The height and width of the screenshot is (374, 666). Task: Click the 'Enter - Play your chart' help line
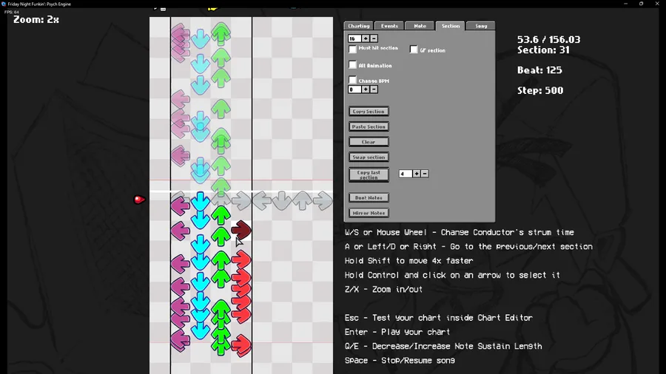click(x=397, y=332)
